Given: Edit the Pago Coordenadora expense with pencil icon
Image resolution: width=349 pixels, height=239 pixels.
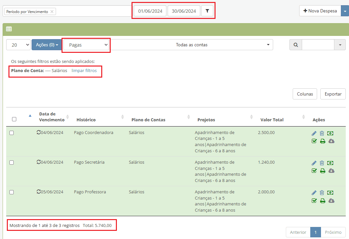Looking at the screenshot, I should (314, 133).
